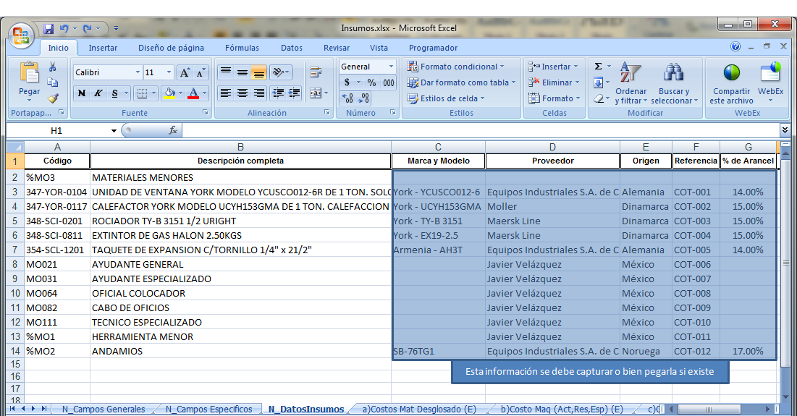Toggle underline S formatting
The width and height of the screenshot is (797, 416).
[115, 93]
